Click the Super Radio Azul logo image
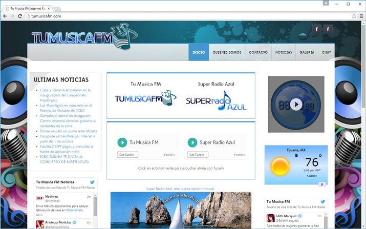This screenshot has height=229, width=366. 216,99
